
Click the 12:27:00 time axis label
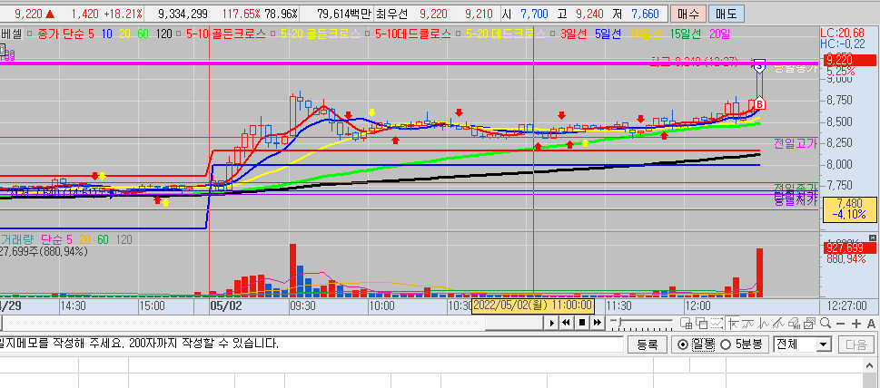point(847,306)
